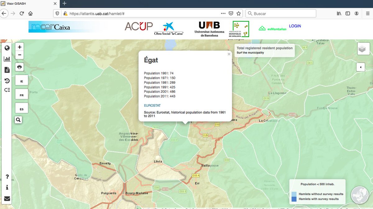Open the page actions three-dots menu

[223, 14]
